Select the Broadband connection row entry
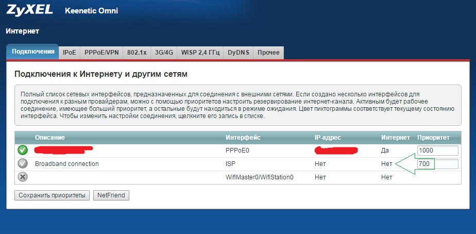This screenshot has width=476, height=234. pos(66,164)
